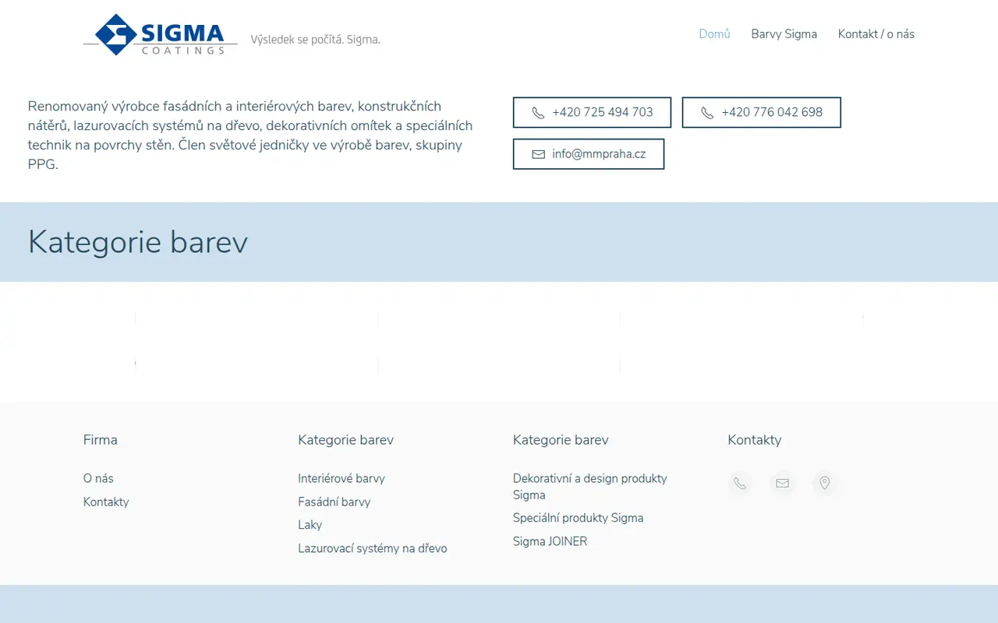Visit Interiérové barvy category link
Viewport: 998px width, 623px height.
(342, 478)
